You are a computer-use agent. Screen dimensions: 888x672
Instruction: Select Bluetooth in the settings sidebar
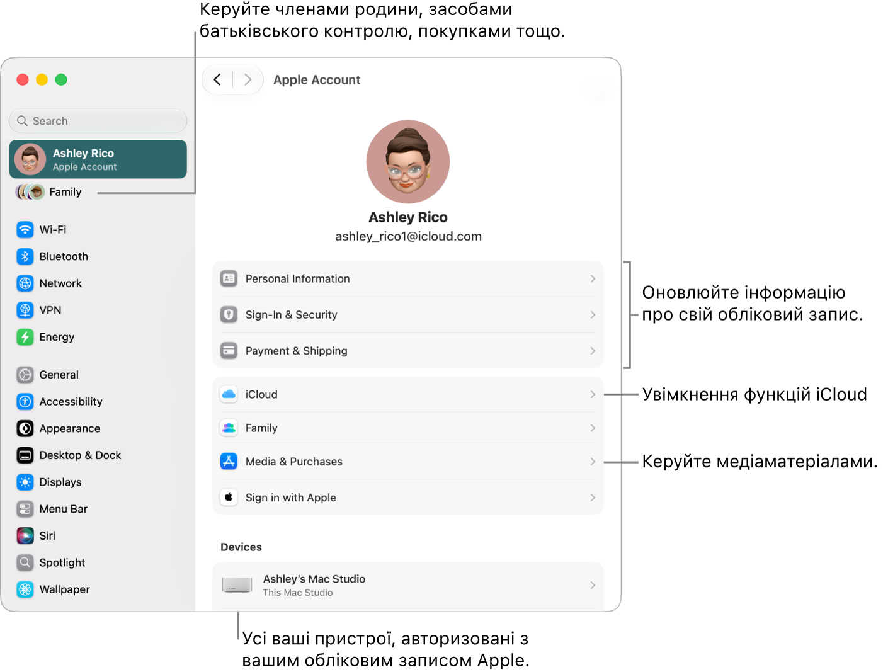coord(98,256)
